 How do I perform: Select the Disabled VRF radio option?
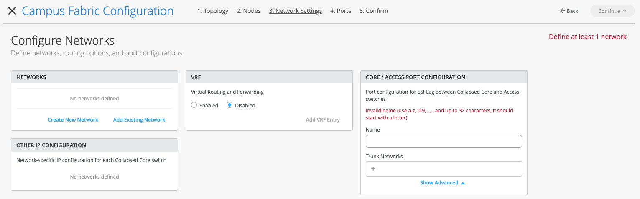pos(229,105)
